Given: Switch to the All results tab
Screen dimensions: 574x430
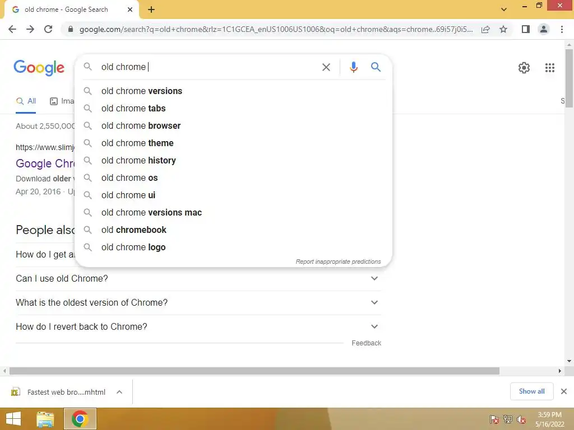Looking at the screenshot, I should pos(26,101).
